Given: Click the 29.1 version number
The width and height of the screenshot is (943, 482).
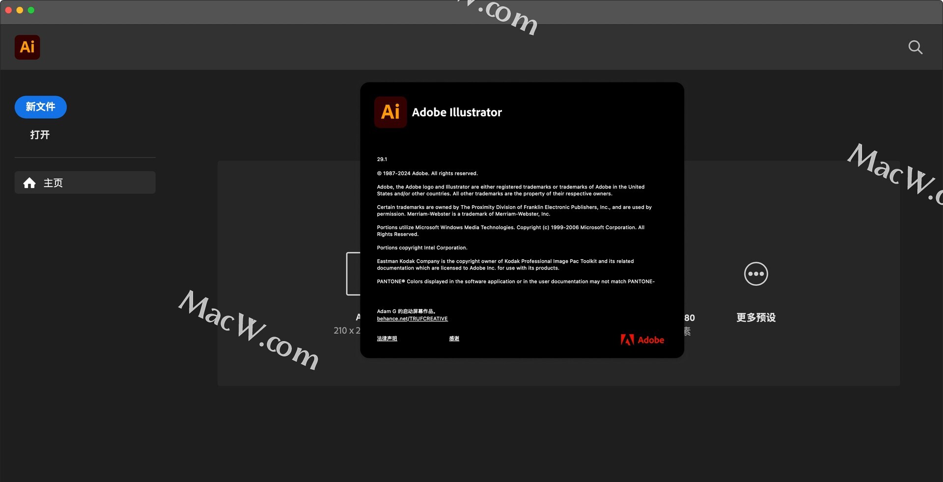Looking at the screenshot, I should [382, 160].
